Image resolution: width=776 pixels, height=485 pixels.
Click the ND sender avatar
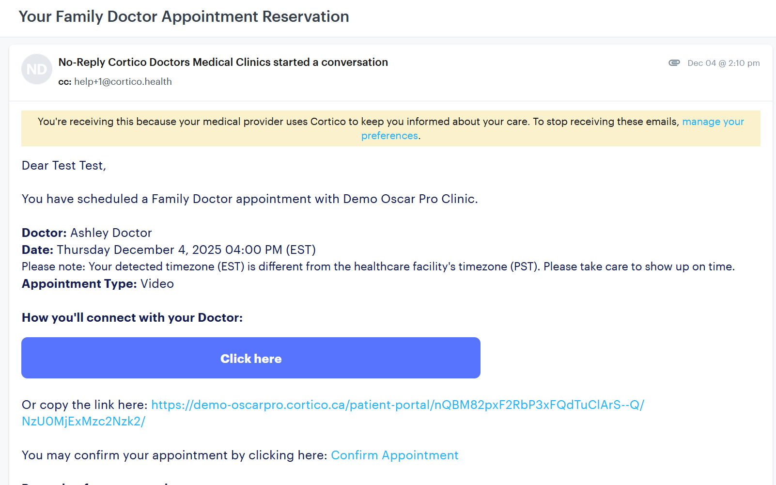(37, 69)
